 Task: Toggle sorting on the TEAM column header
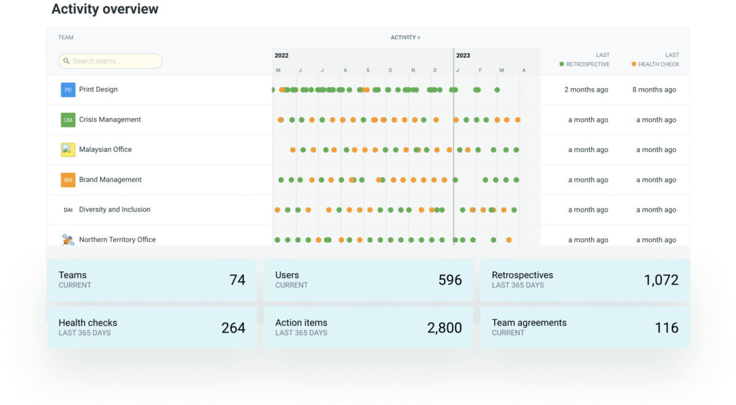[x=66, y=37]
